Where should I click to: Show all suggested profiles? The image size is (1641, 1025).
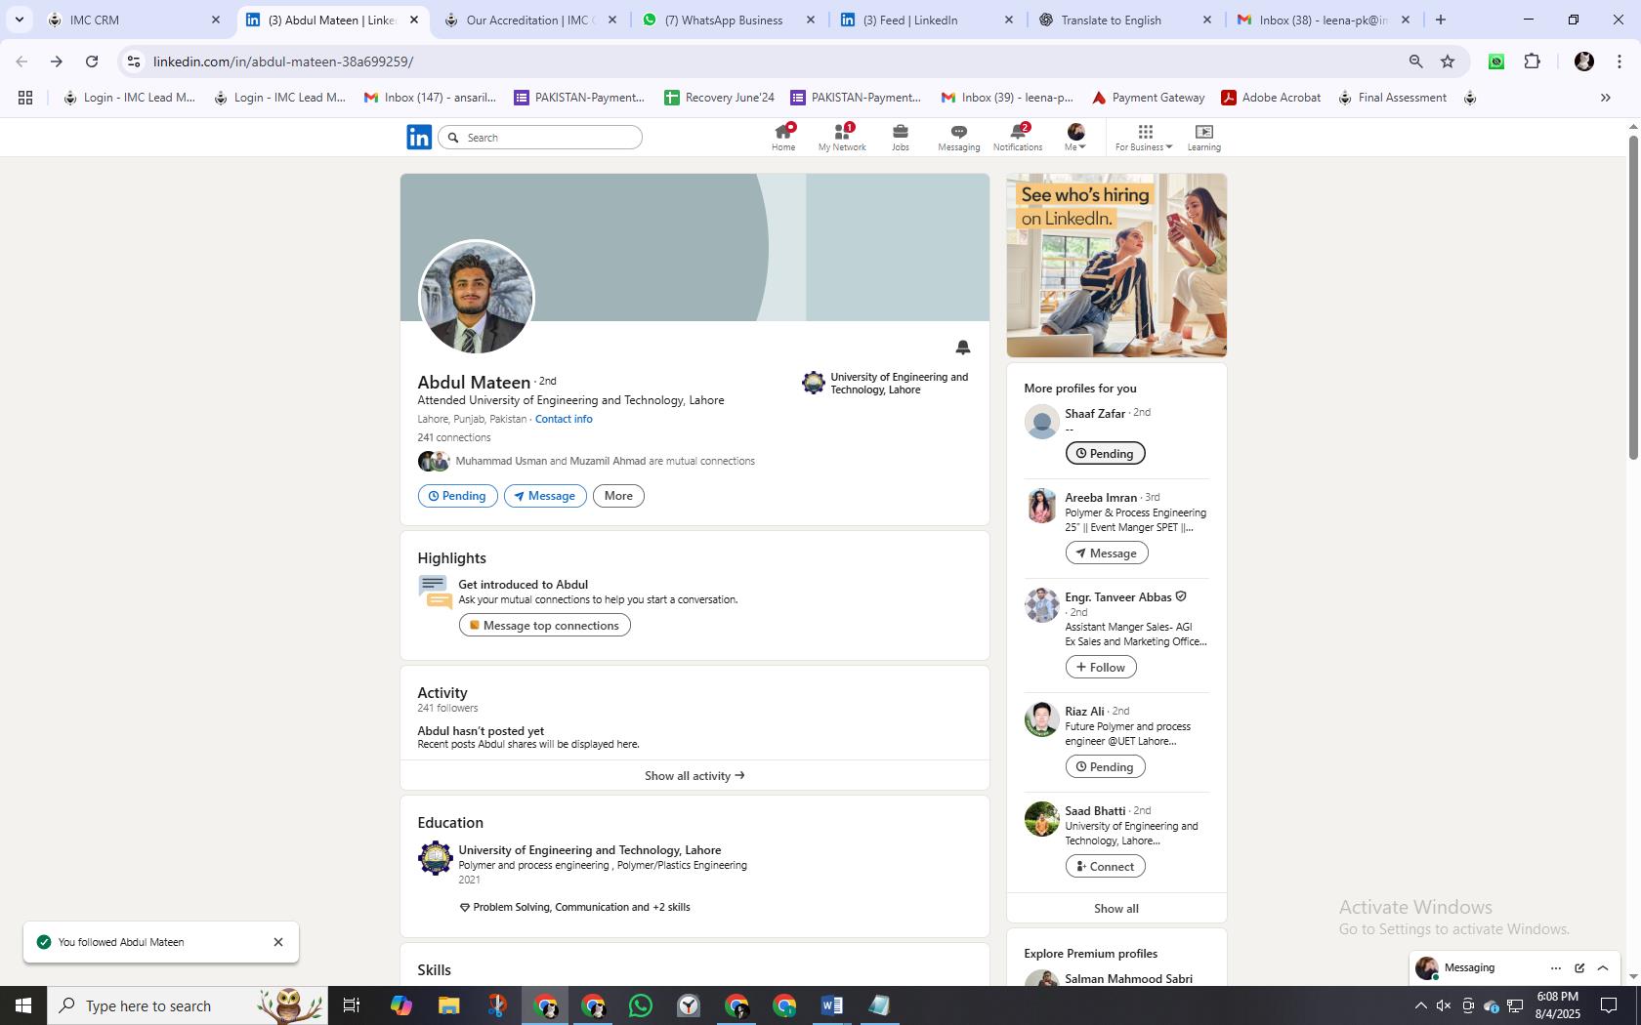click(x=1116, y=909)
